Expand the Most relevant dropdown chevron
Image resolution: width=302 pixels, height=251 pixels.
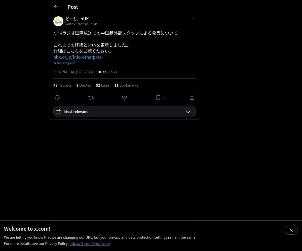(188, 112)
